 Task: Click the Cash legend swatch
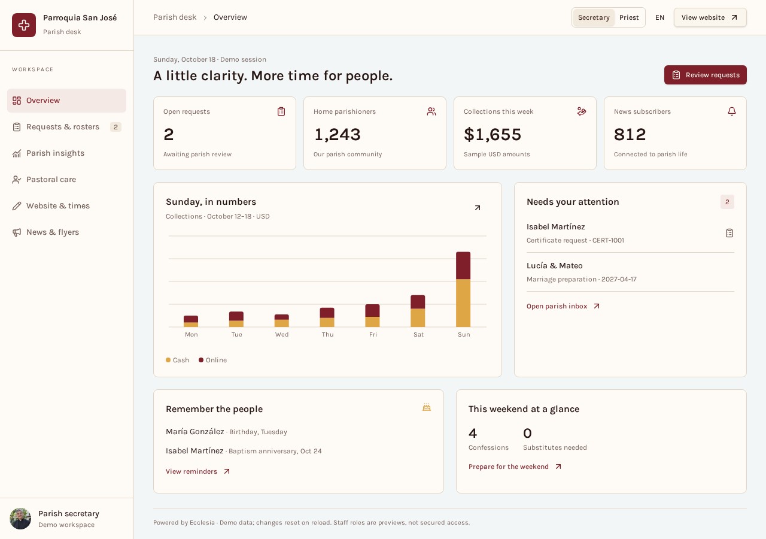point(168,360)
